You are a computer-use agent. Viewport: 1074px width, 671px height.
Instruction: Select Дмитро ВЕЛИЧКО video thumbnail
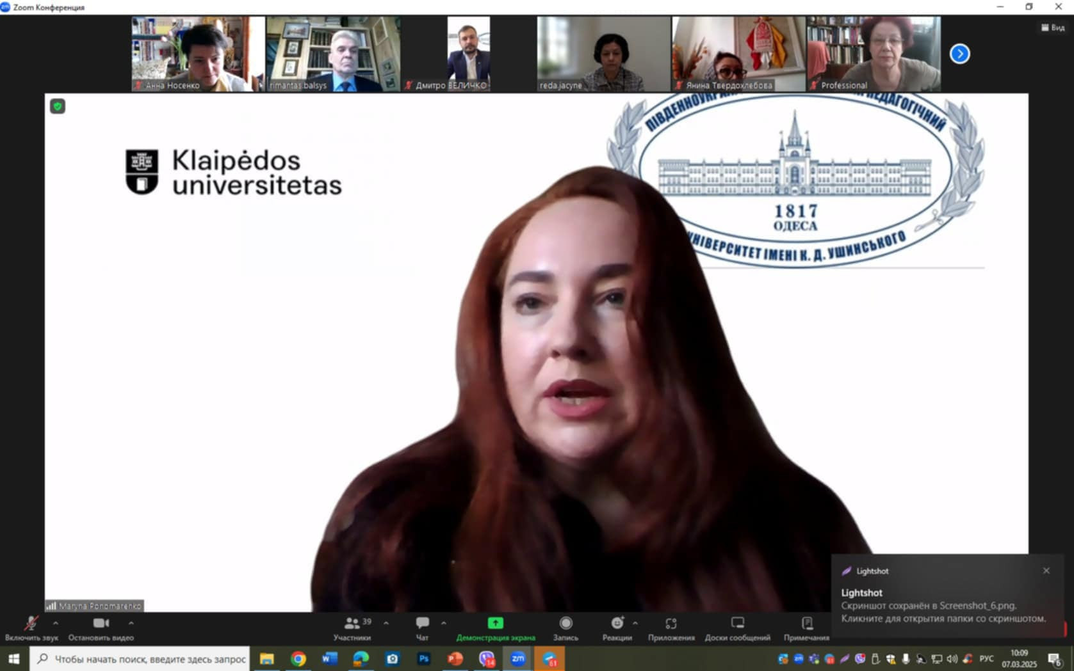pos(468,54)
